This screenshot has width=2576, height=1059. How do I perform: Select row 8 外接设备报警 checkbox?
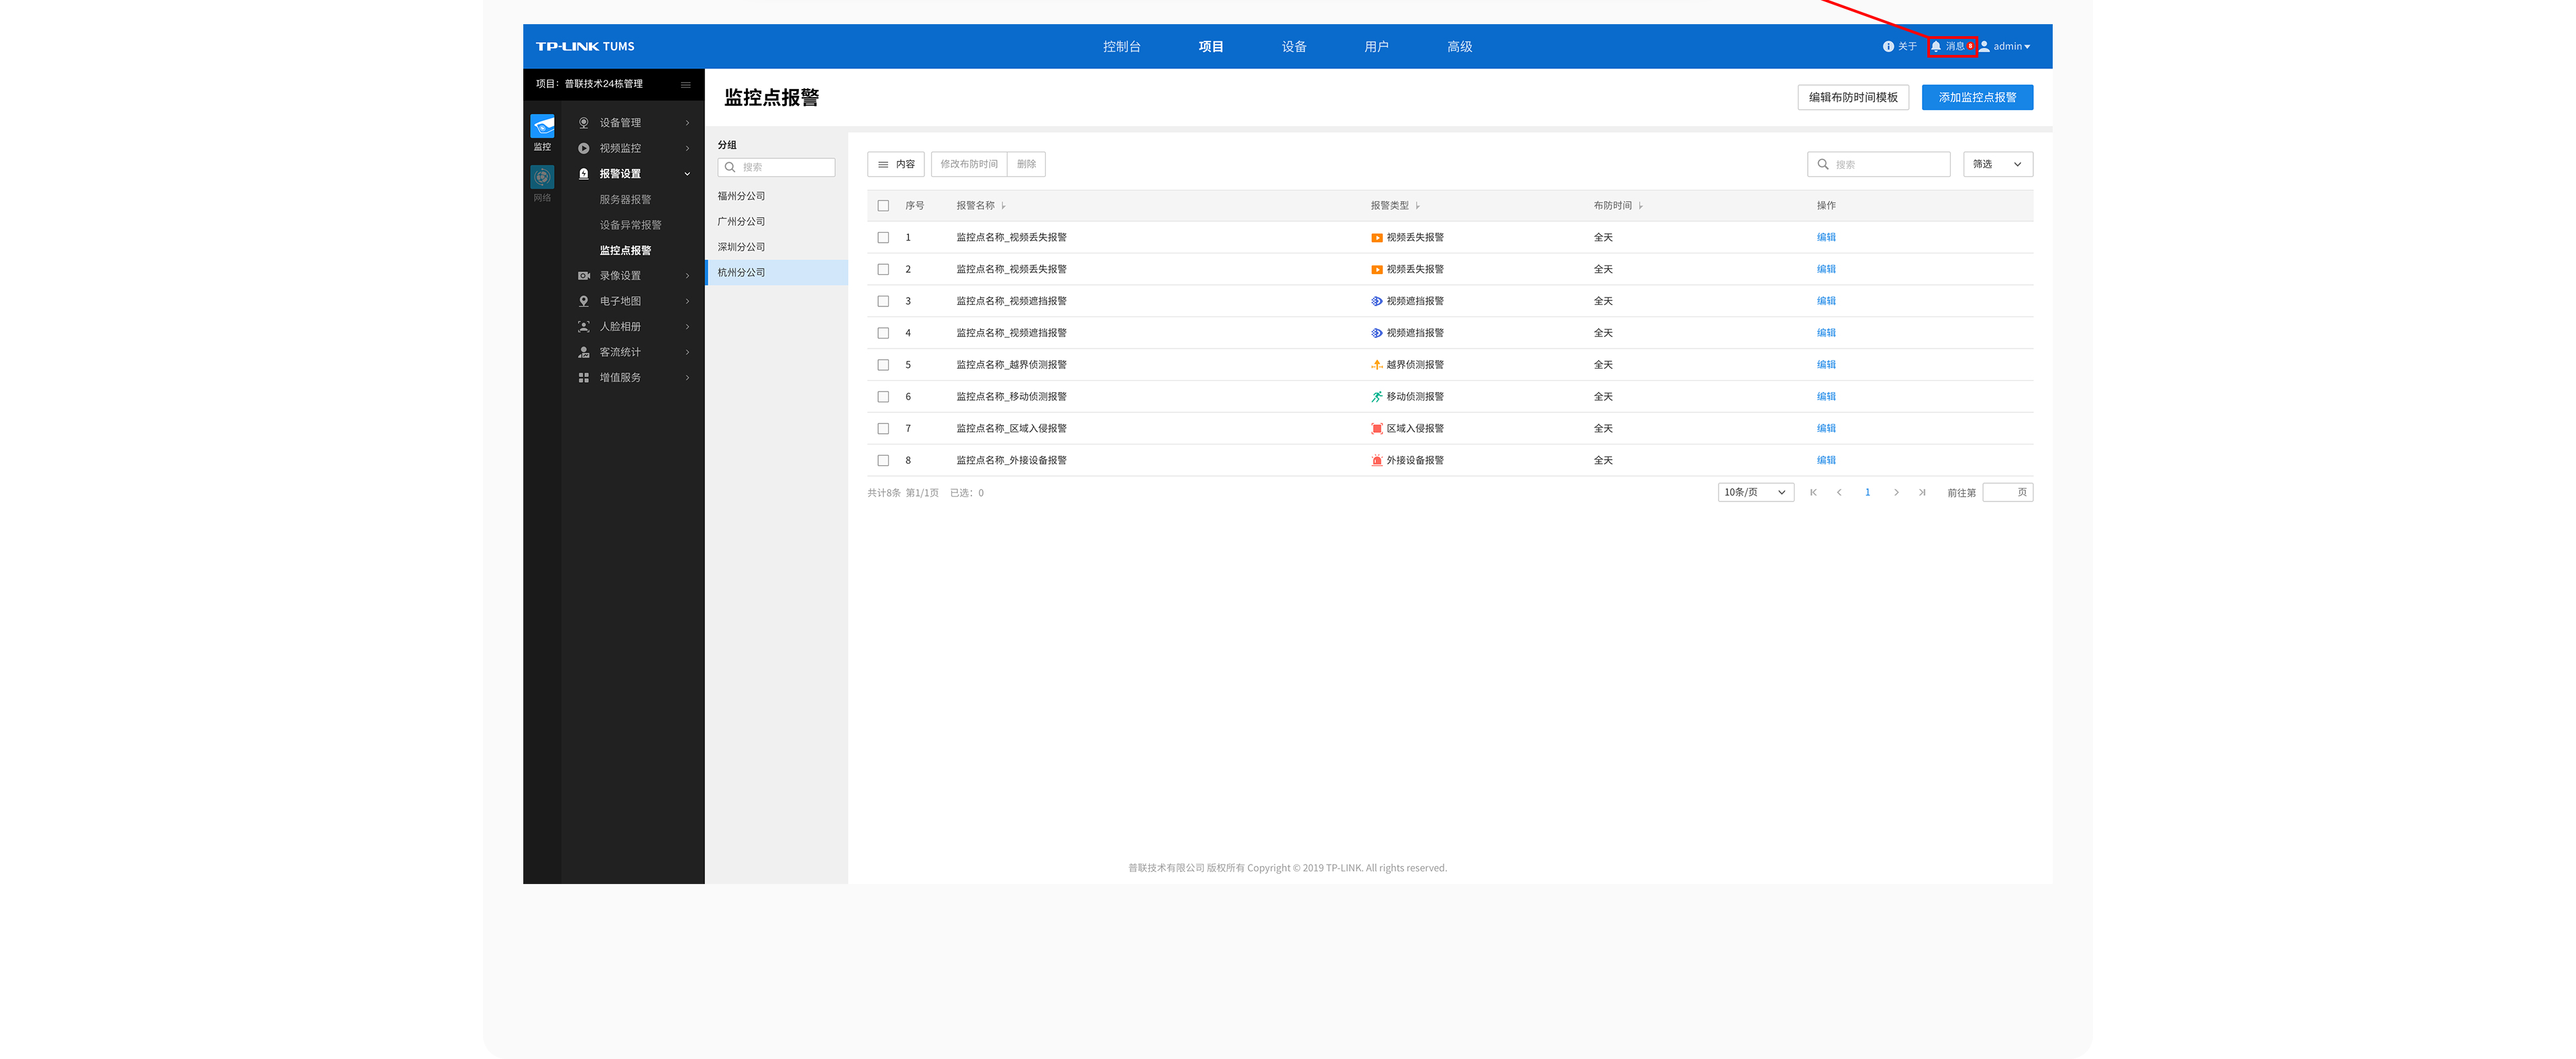[x=883, y=460]
